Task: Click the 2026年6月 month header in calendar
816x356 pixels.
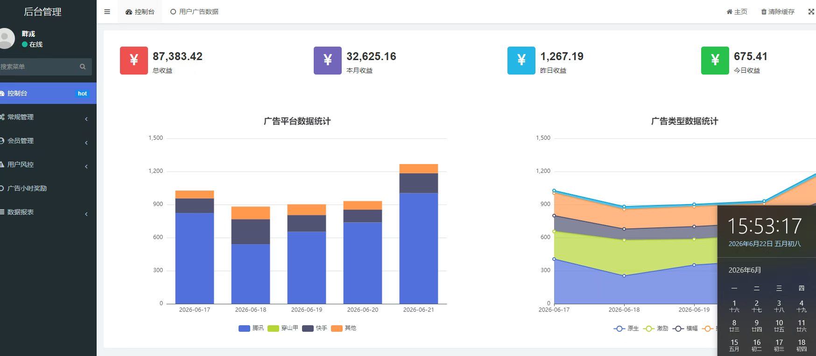Action: [x=745, y=270]
